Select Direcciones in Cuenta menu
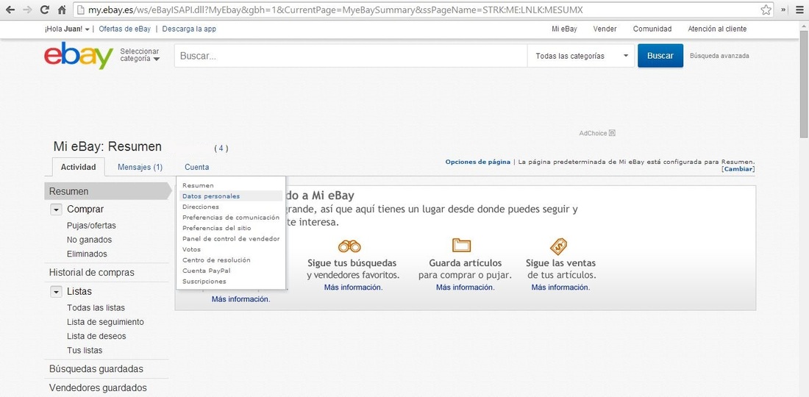 pyautogui.click(x=201, y=207)
